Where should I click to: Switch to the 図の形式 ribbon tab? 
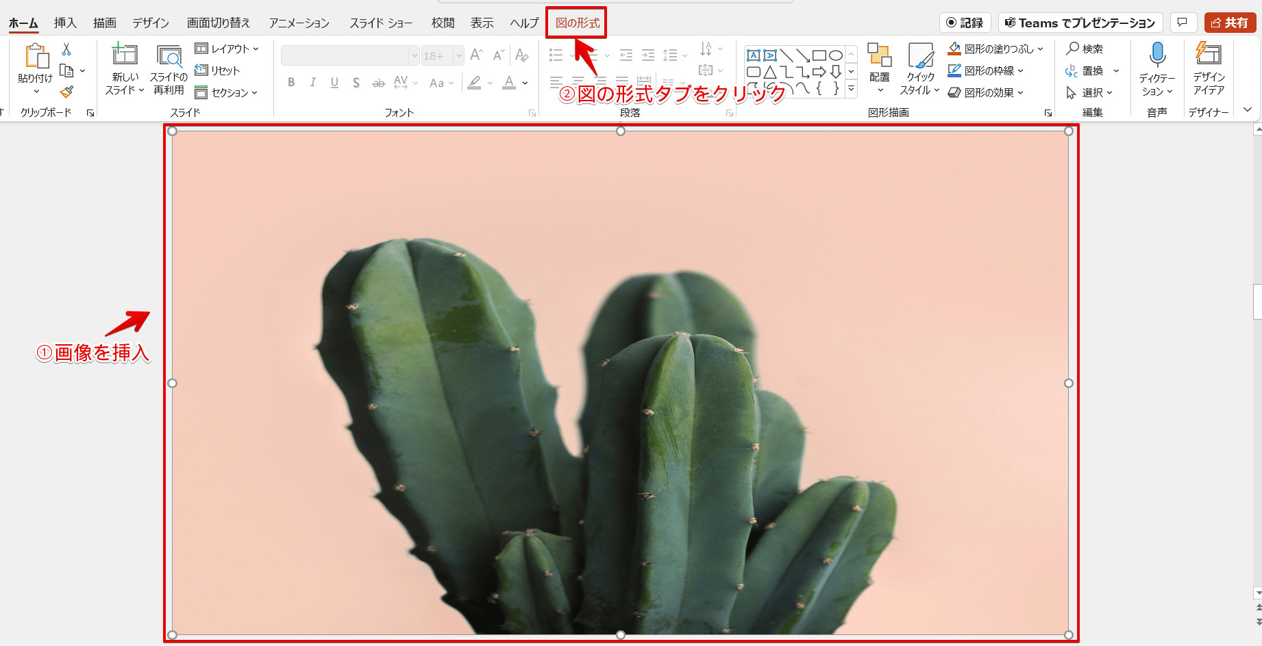click(x=576, y=22)
